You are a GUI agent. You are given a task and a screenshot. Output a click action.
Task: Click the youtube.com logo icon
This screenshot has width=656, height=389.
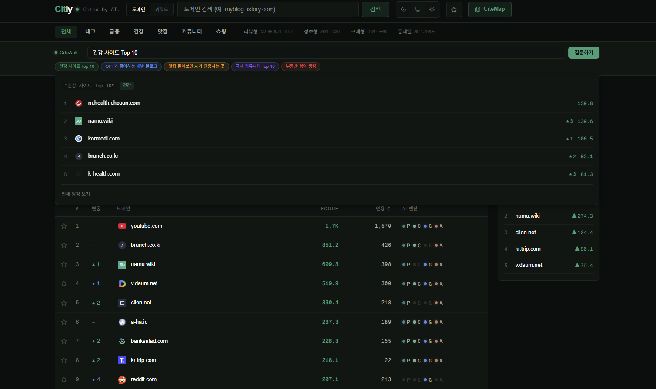click(122, 226)
